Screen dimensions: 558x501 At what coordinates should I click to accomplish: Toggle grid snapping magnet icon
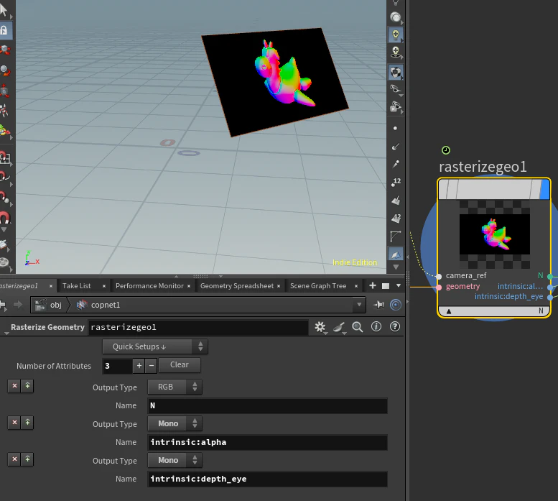tap(4, 157)
